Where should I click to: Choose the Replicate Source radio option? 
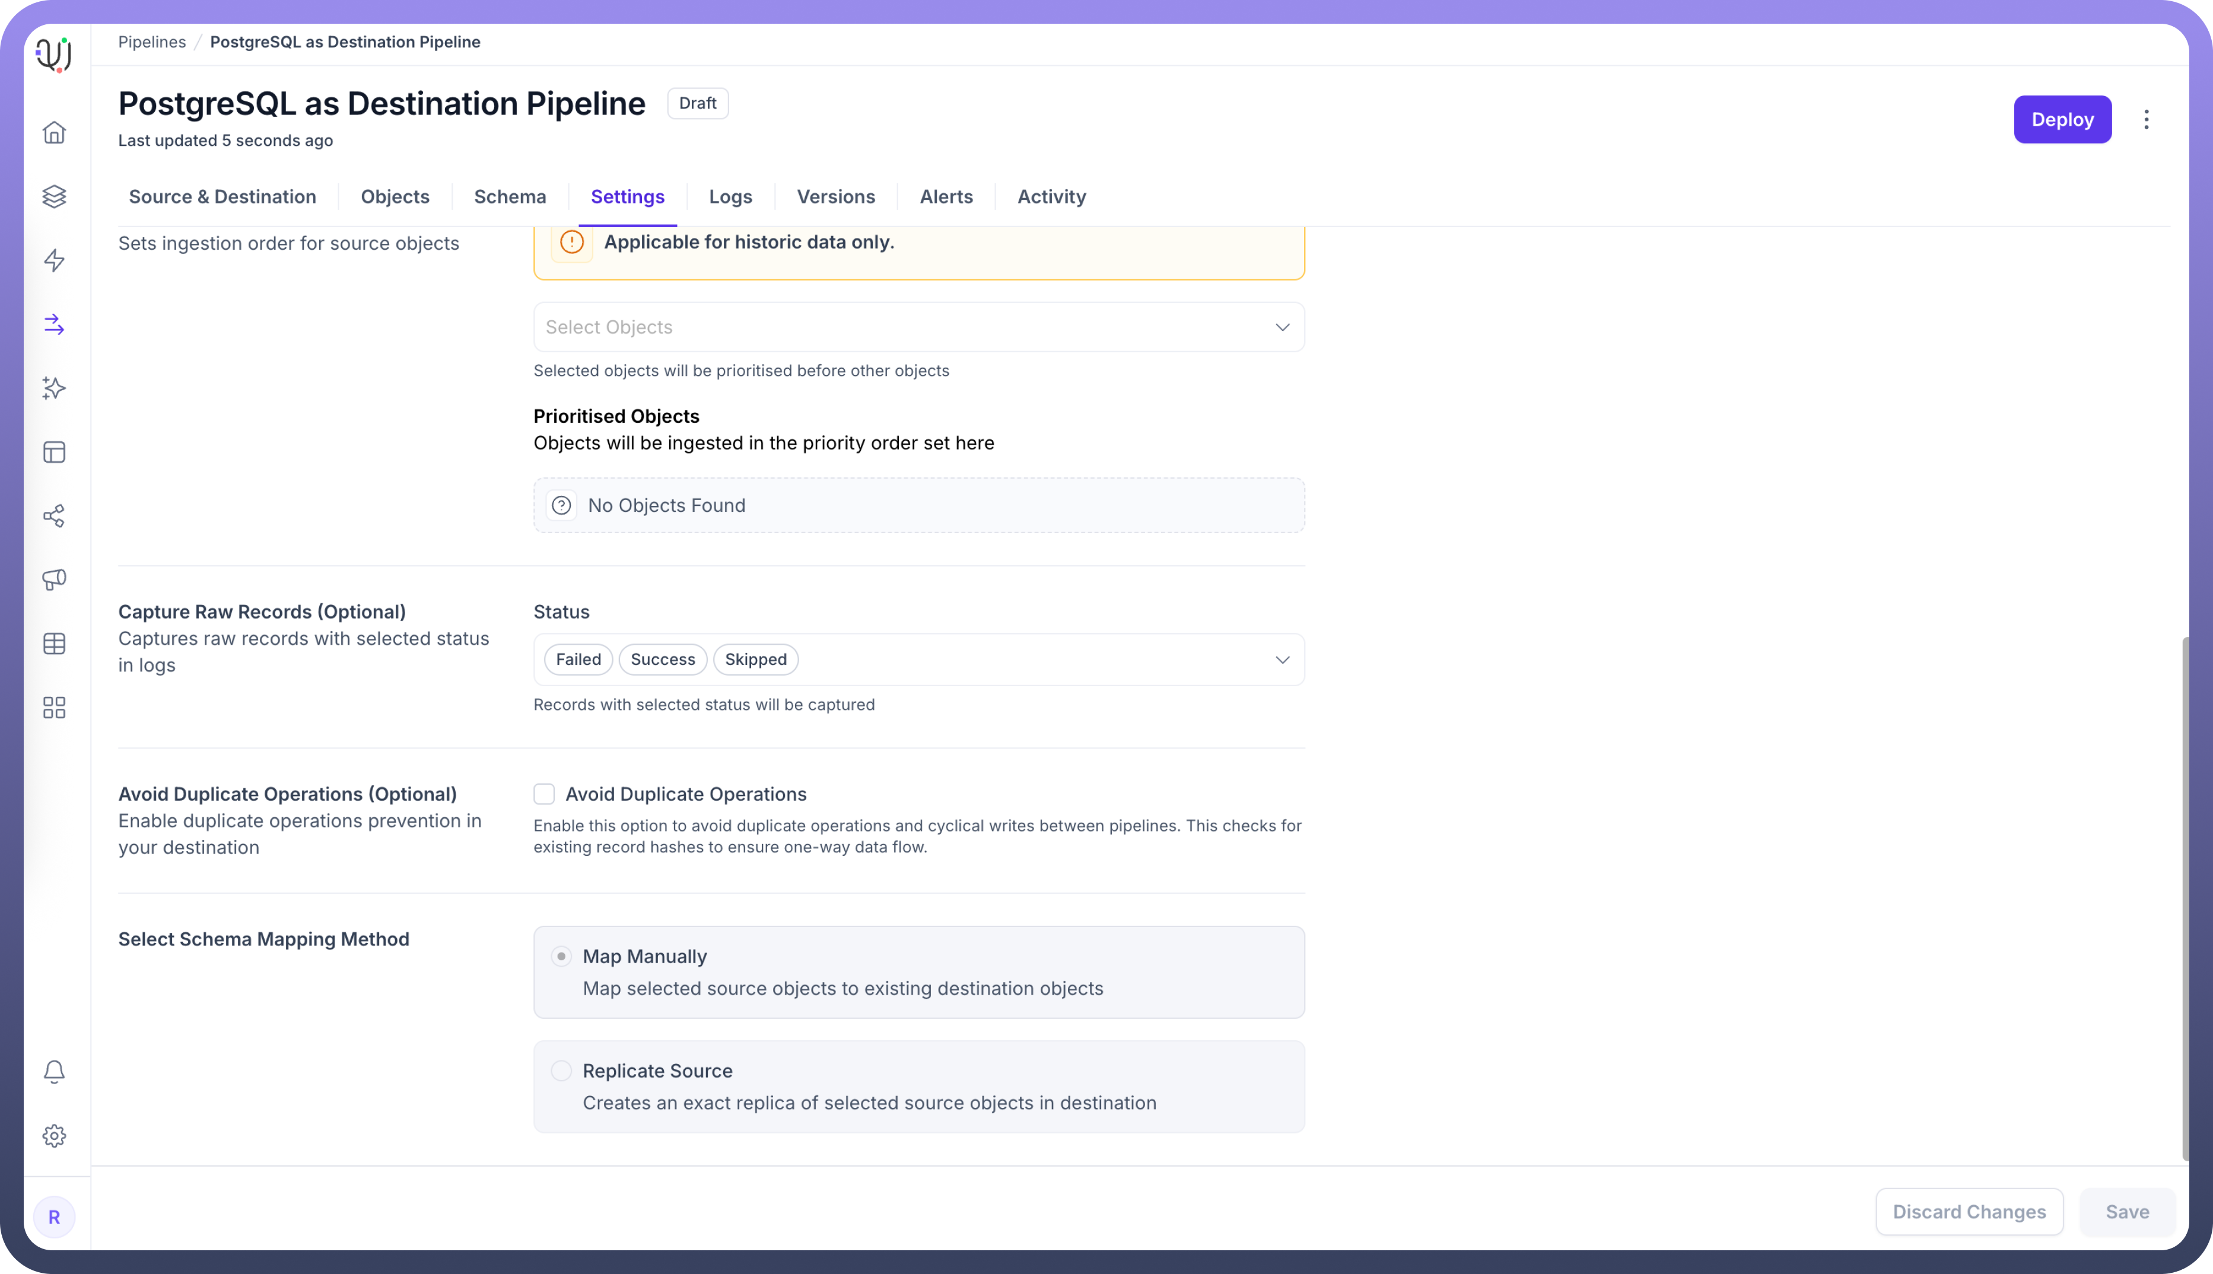pyautogui.click(x=561, y=1071)
